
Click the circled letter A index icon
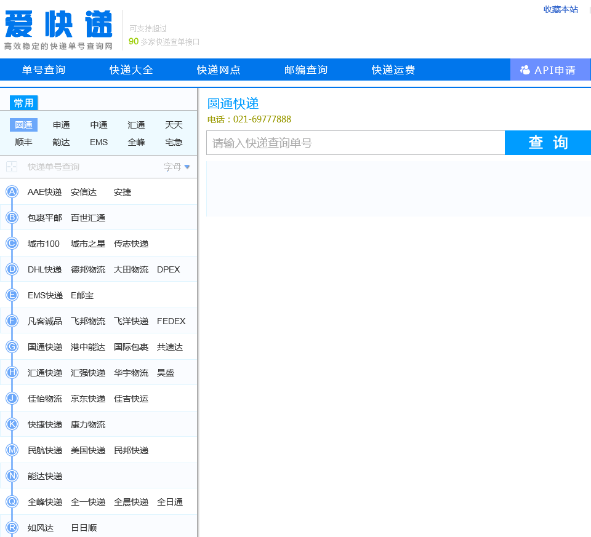[x=12, y=192]
